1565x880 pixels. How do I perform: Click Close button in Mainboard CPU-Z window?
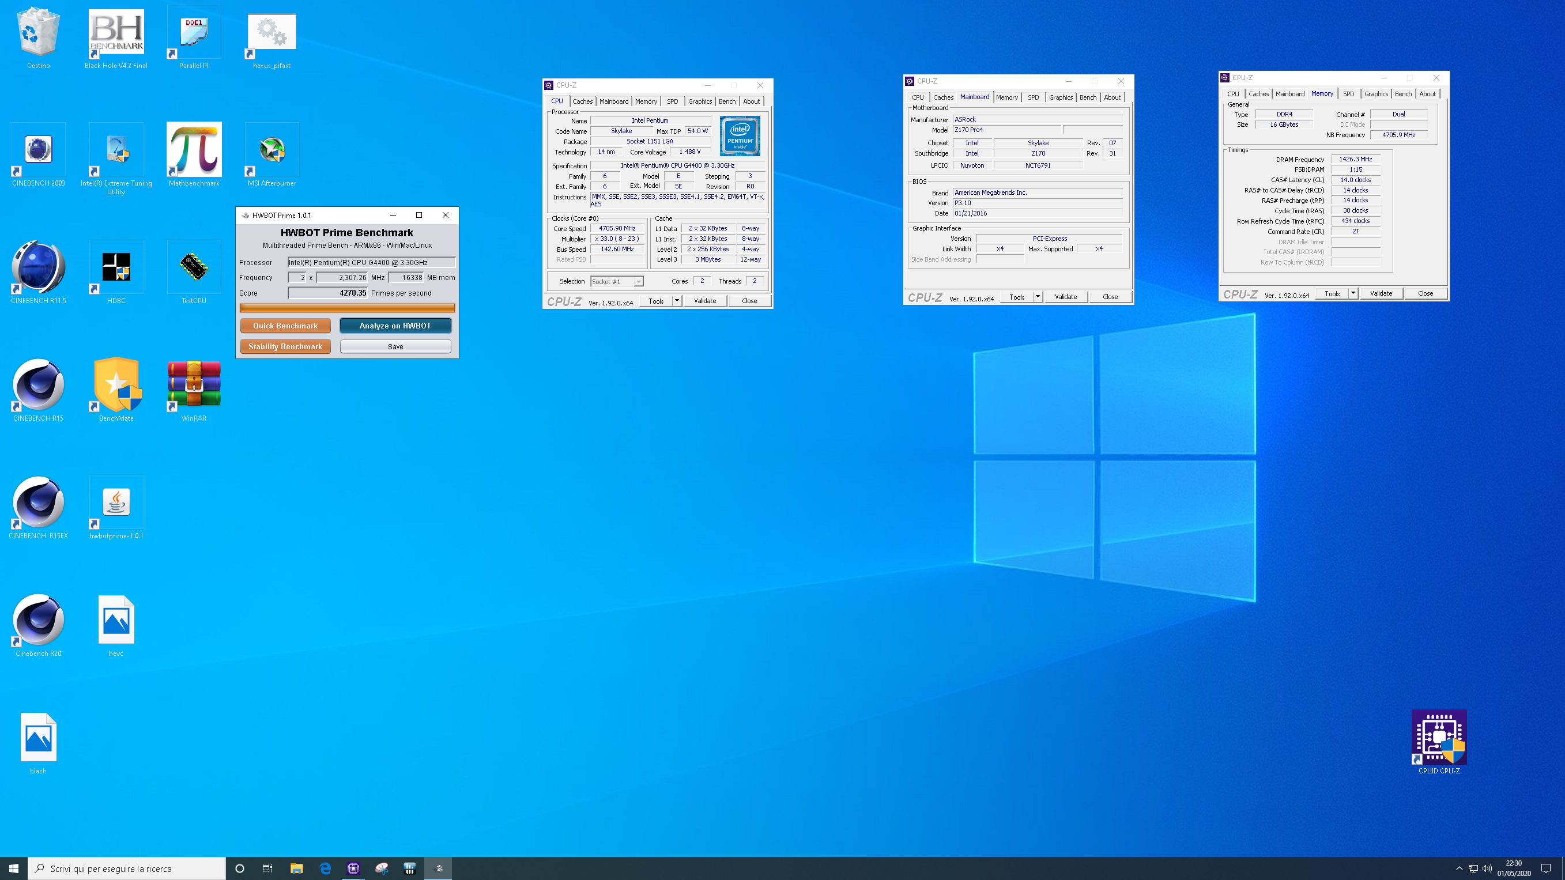pos(1110,297)
